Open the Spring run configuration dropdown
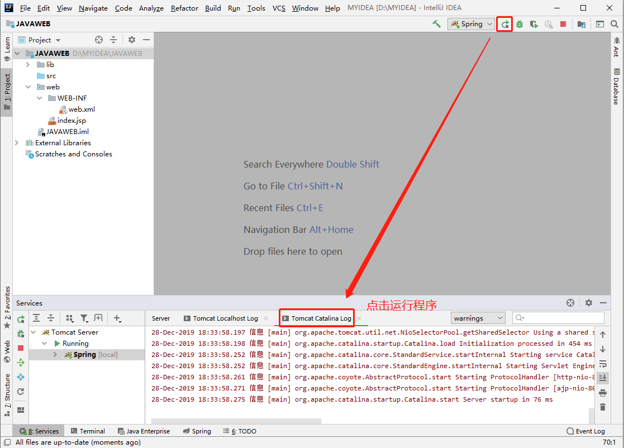Screen dimensions: 624x448 (471, 24)
